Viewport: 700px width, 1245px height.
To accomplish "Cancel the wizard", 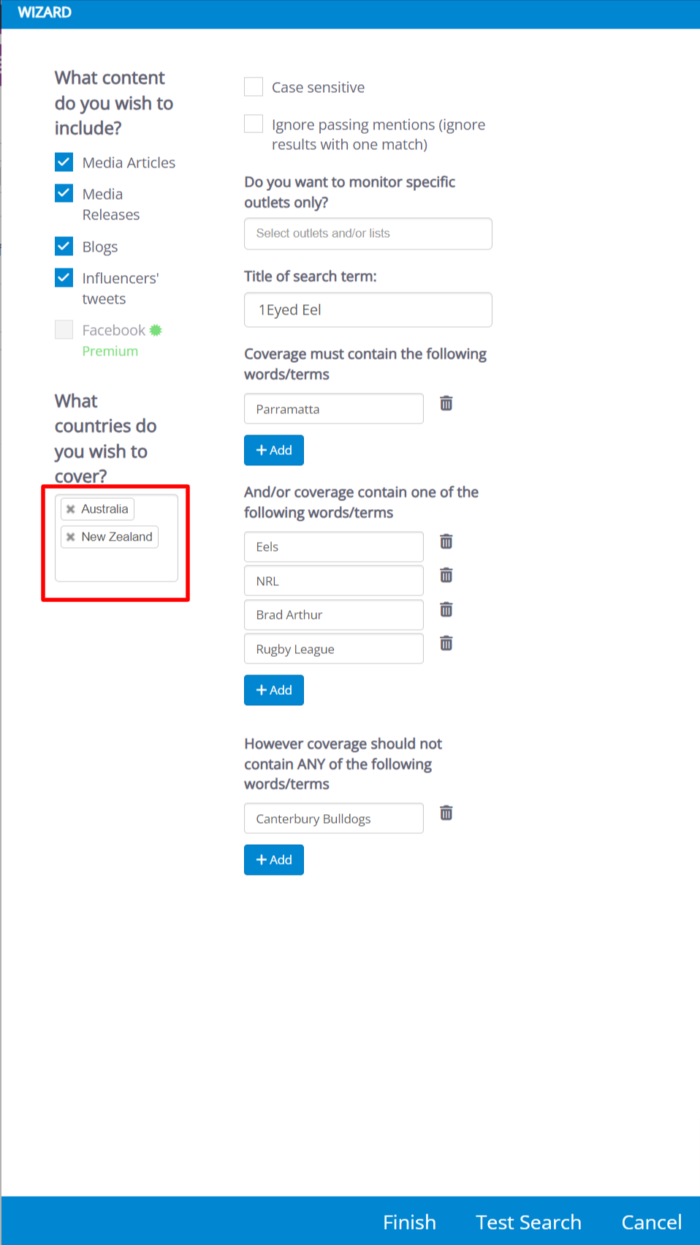I will (x=651, y=1222).
